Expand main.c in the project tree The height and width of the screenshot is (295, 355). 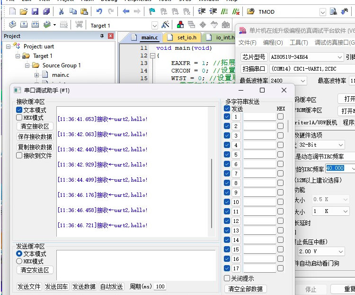tap(36, 75)
